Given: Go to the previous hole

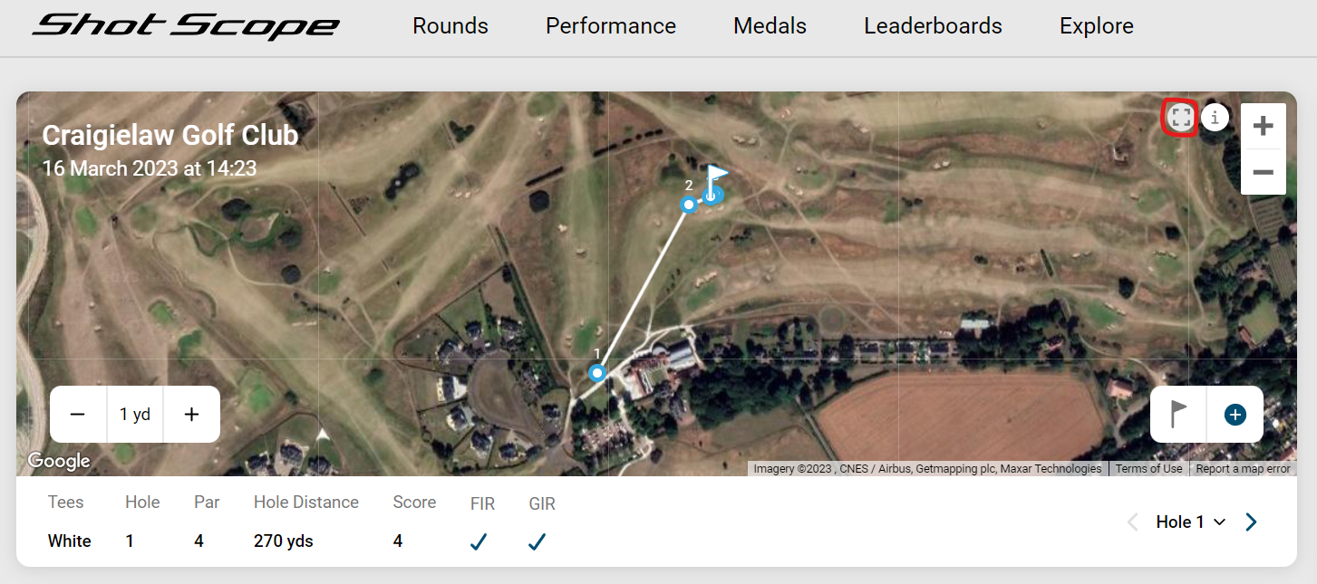Looking at the screenshot, I should click(x=1132, y=522).
